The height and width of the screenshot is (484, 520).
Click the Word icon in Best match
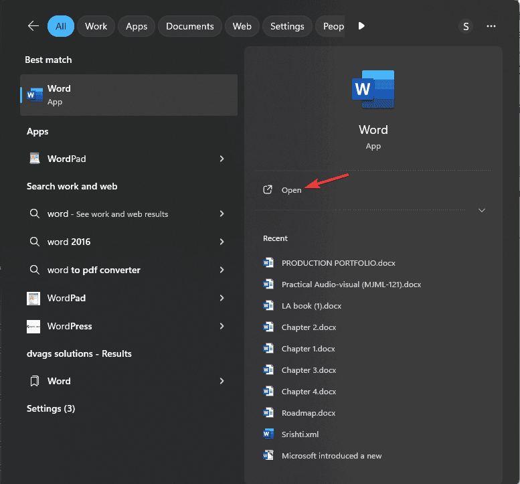coord(35,95)
